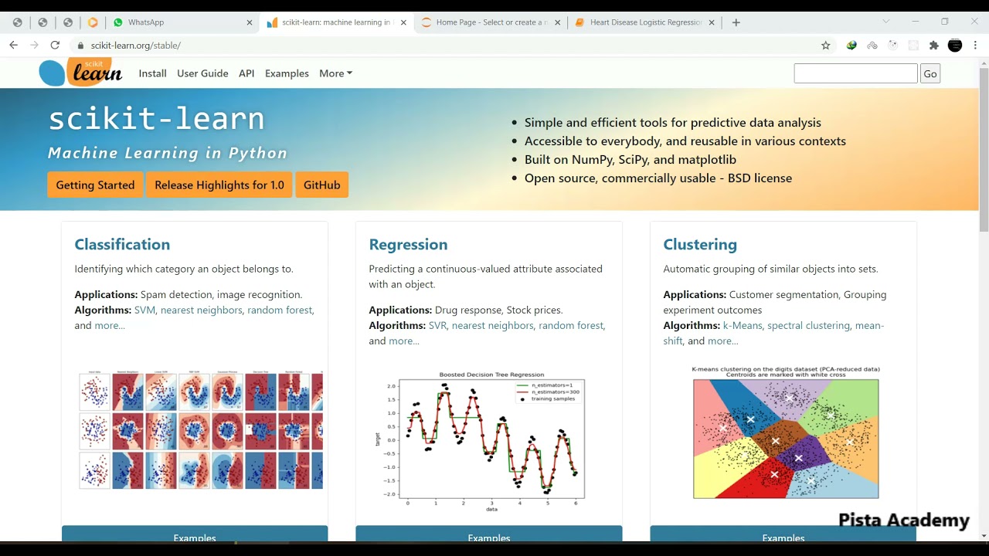The image size is (989, 556).
Task: Click the Getting Started button
Action: (x=95, y=185)
